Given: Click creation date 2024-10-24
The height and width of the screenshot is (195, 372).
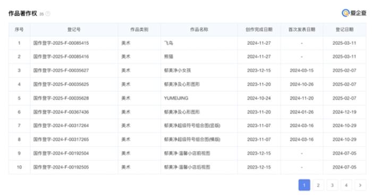Looking at the screenshot, I should (259, 98).
